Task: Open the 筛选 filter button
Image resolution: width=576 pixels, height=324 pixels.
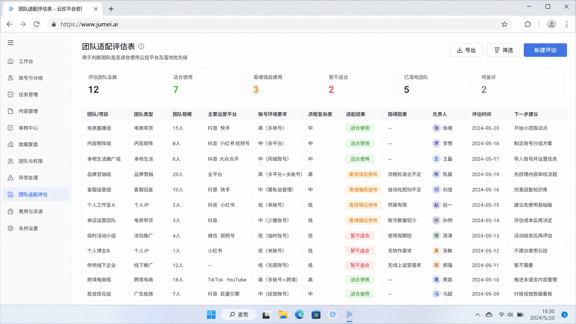Action: 503,50
